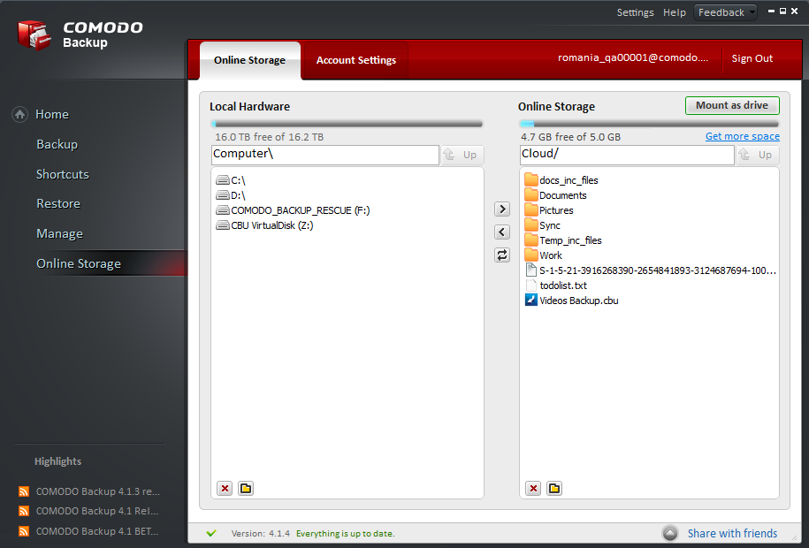Click the RSS icon beside Backup 4.1 Rel... news
Viewport: 809px width, 548px height.
pyautogui.click(x=24, y=511)
